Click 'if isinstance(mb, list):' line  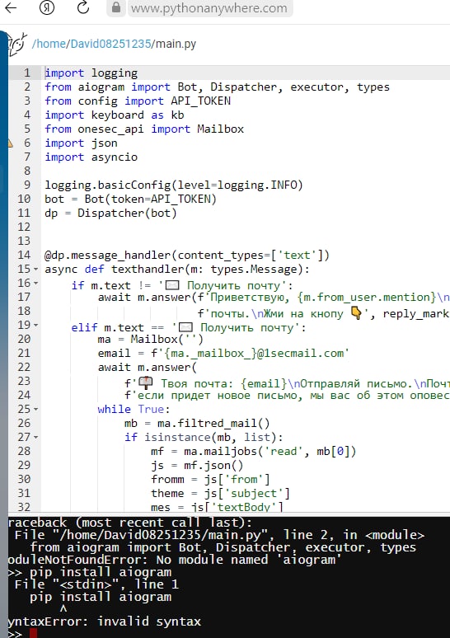[204, 438]
